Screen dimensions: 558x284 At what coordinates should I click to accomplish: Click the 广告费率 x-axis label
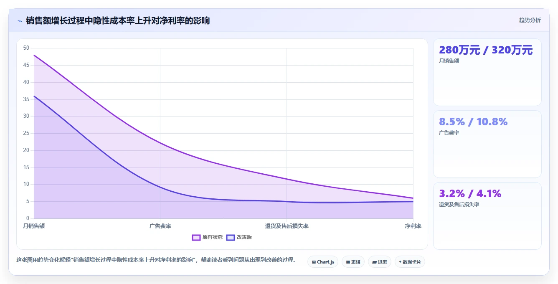tap(160, 226)
